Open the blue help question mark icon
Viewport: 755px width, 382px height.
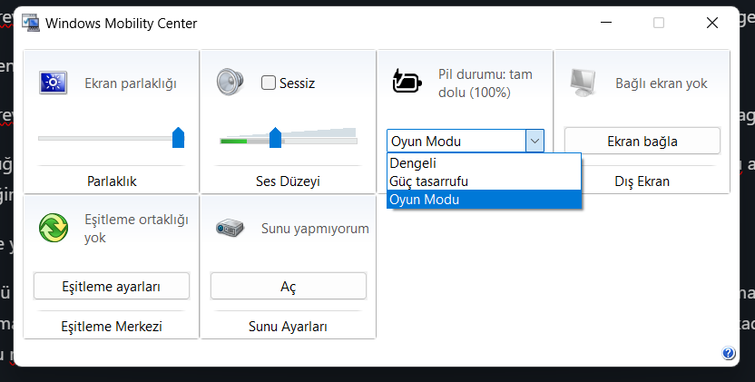[x=728, y=353]
